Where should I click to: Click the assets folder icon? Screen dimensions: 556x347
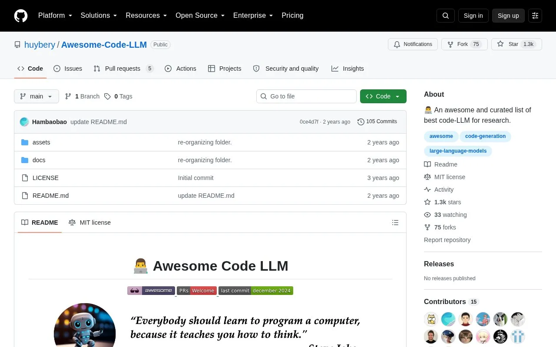point(25,142)
